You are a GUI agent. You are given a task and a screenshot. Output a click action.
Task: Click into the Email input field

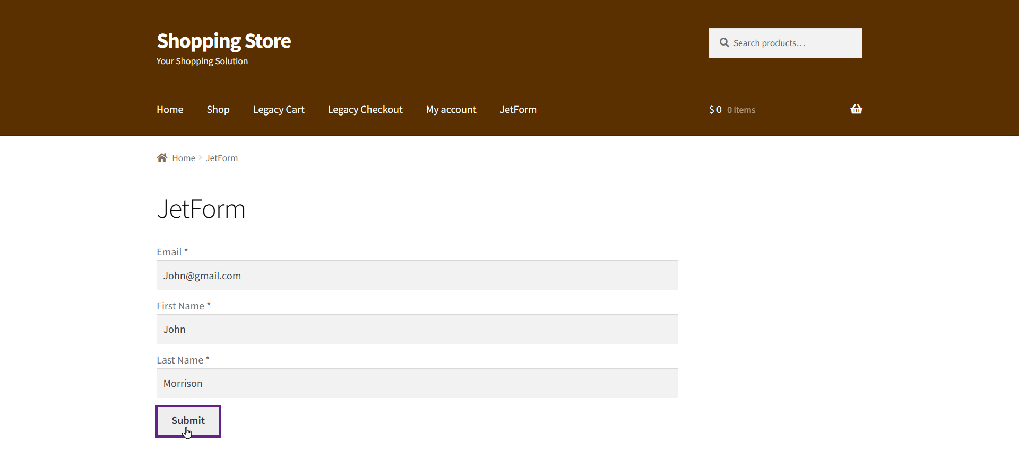click(417, 276)
